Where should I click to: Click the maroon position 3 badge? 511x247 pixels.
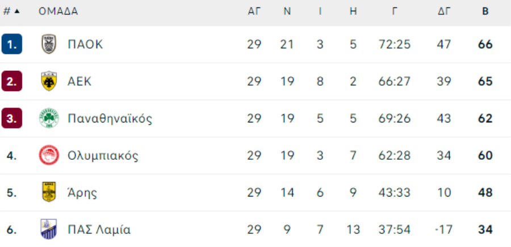pyautogui.click(x=11, y=118)
